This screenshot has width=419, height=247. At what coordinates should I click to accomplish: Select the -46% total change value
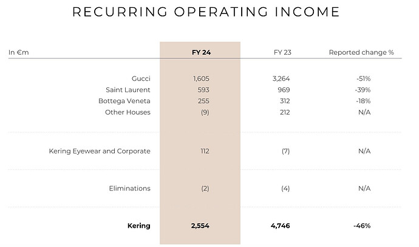[x=362, y=226]
